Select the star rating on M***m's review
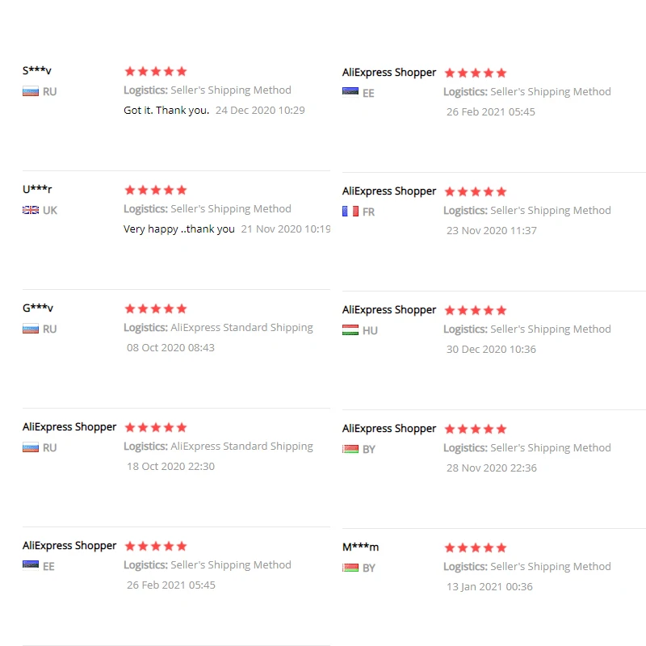Image resolution: width=646 pixels, height=646 pixels. pos(475,547)
